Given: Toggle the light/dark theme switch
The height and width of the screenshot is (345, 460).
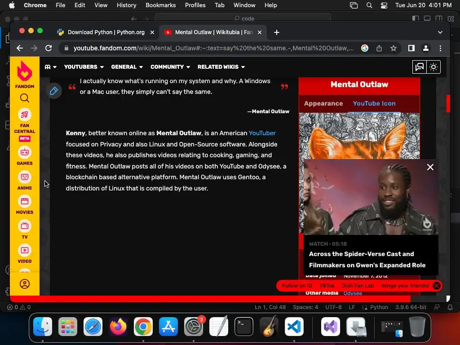Looking at the screenshot, I should (x=433, y=67).
